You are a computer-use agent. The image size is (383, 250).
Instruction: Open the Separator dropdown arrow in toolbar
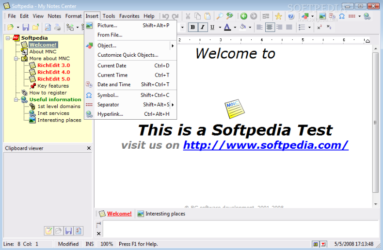pyautogui.click(x=359, y=16)
